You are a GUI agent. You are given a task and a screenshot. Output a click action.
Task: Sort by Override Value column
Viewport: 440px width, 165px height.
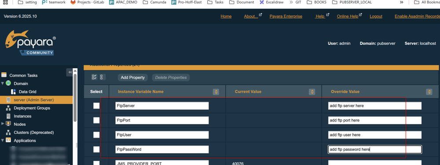pyautogui.click(x=429, y=92)
